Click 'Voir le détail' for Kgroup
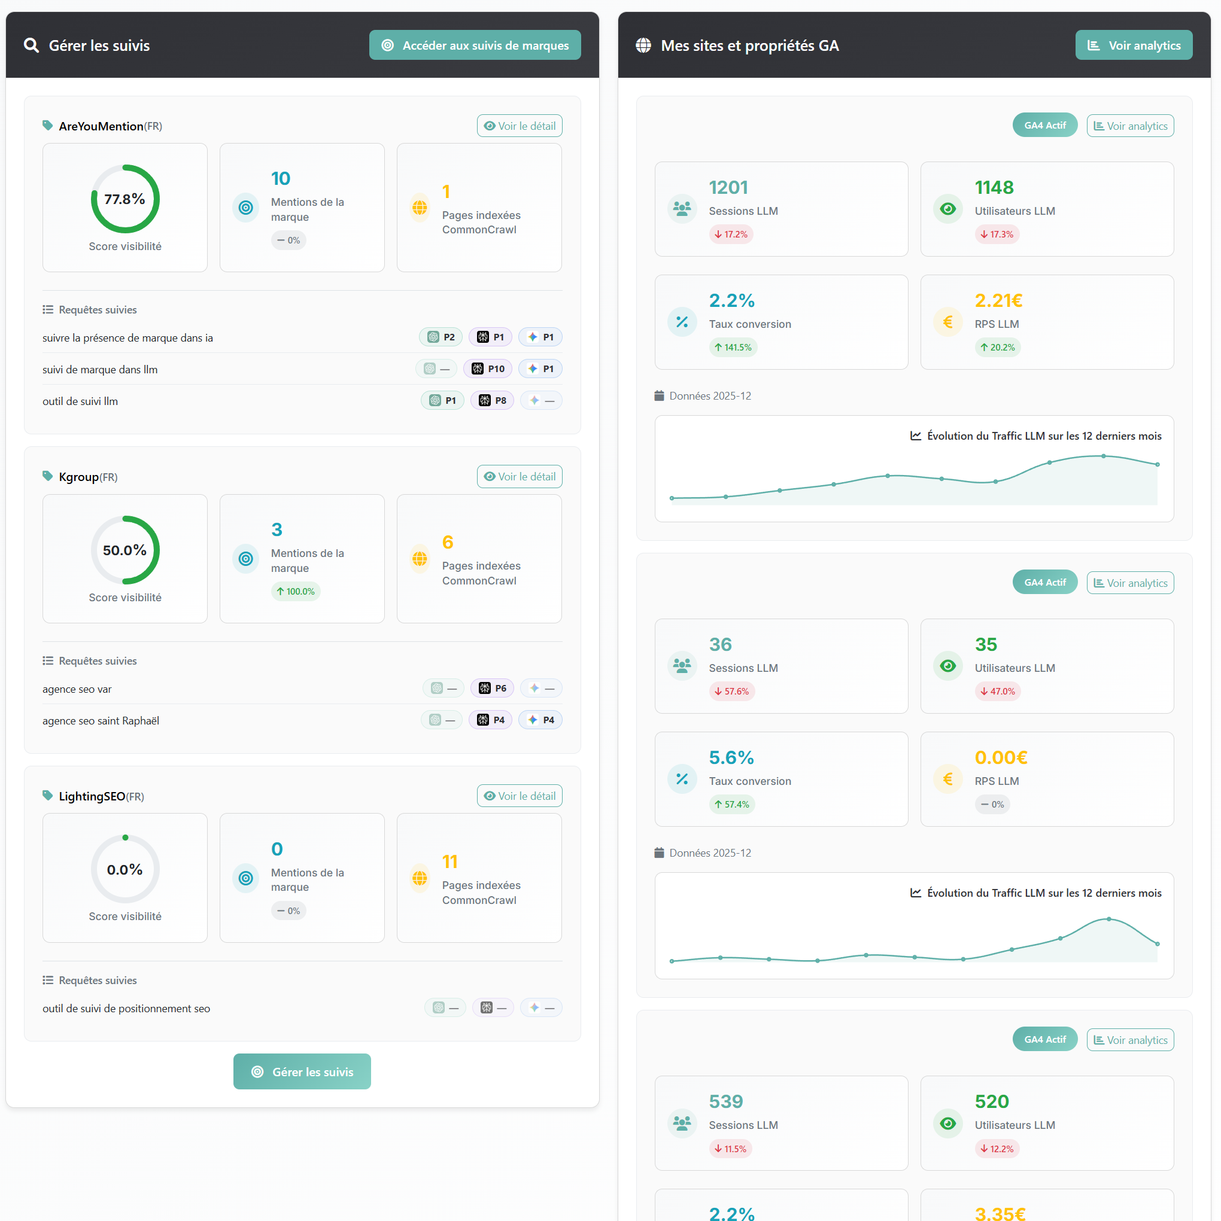 [x=519, y=476]
